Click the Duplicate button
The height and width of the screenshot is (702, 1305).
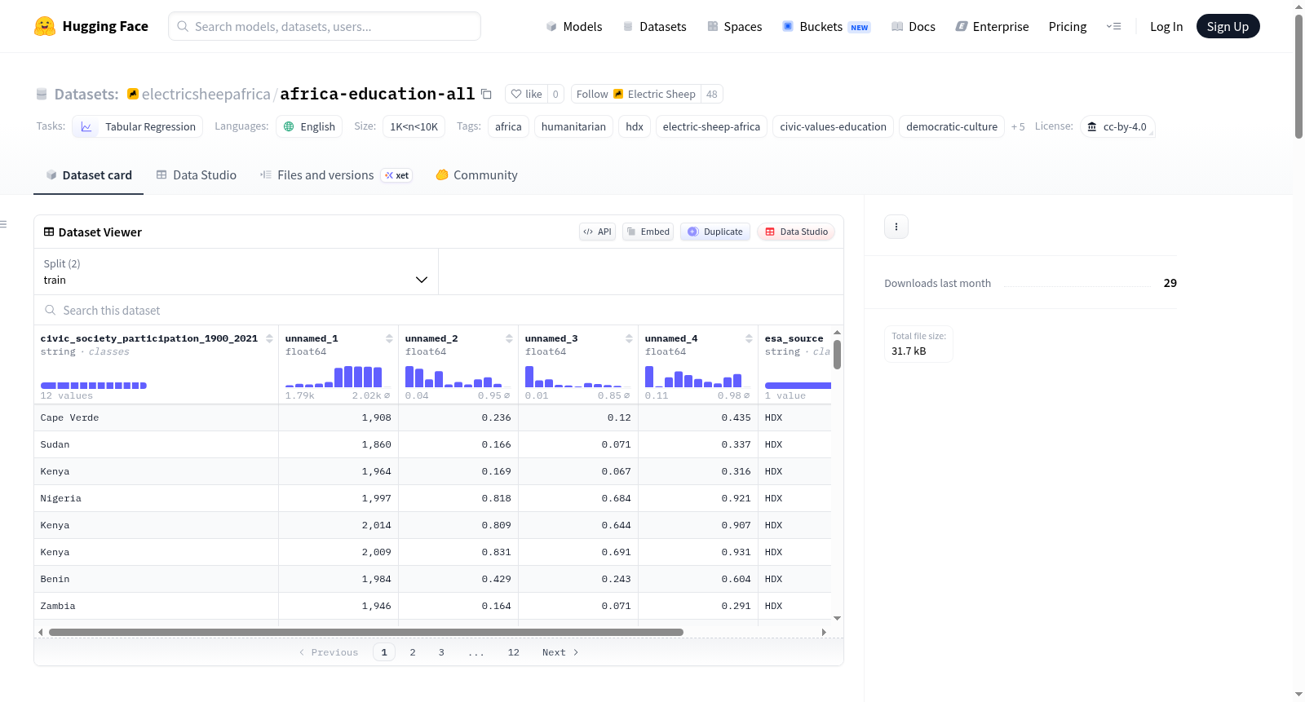tap(715, 232)
